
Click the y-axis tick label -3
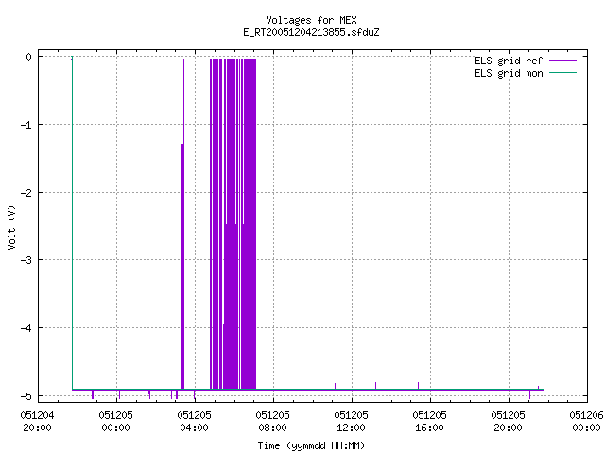pos(26,260)
